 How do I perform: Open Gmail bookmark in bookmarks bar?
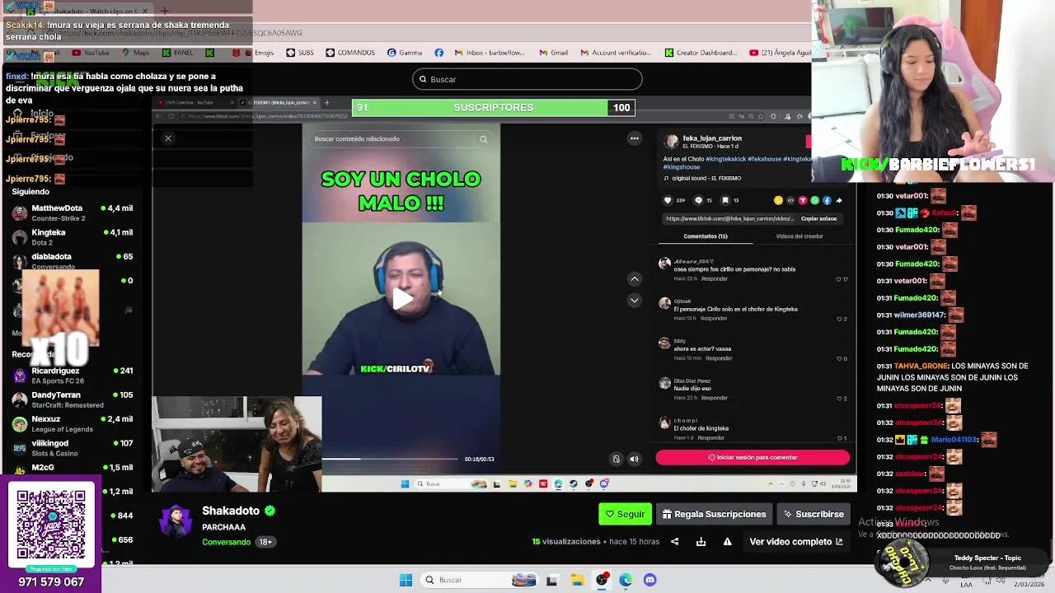point(554,53)
